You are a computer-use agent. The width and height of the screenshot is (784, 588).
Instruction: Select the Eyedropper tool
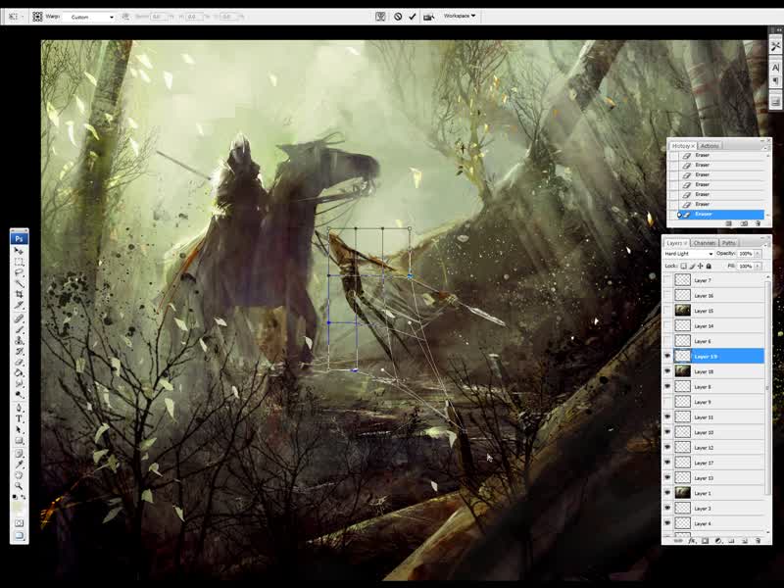pyautogui.click(x=19, y=464)
